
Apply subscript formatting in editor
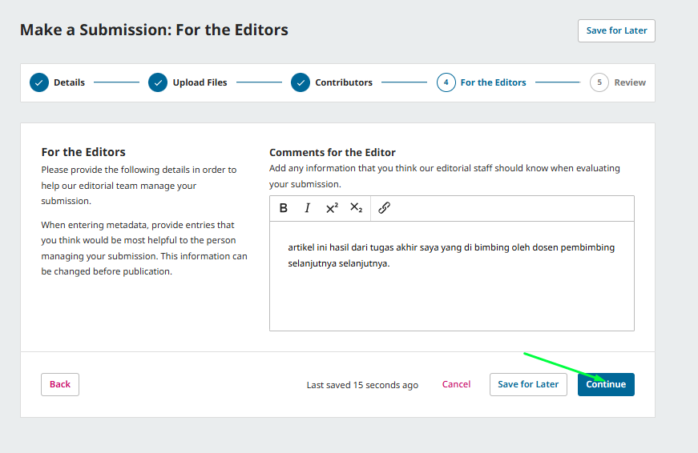pyautogui.click(x=357, y=208)
